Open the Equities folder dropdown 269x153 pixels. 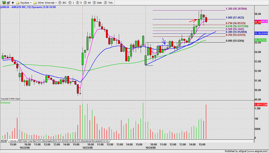[x=24, y=3]
